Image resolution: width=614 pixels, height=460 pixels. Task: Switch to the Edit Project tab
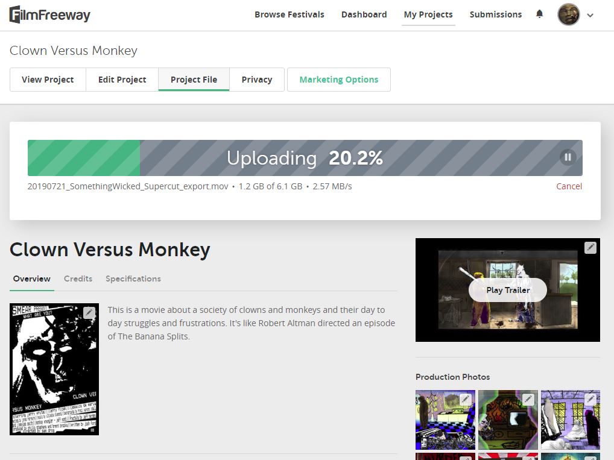pos(122,80)
